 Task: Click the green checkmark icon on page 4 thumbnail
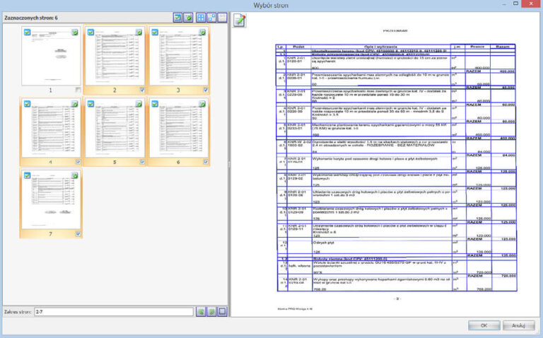pos(75,104)
